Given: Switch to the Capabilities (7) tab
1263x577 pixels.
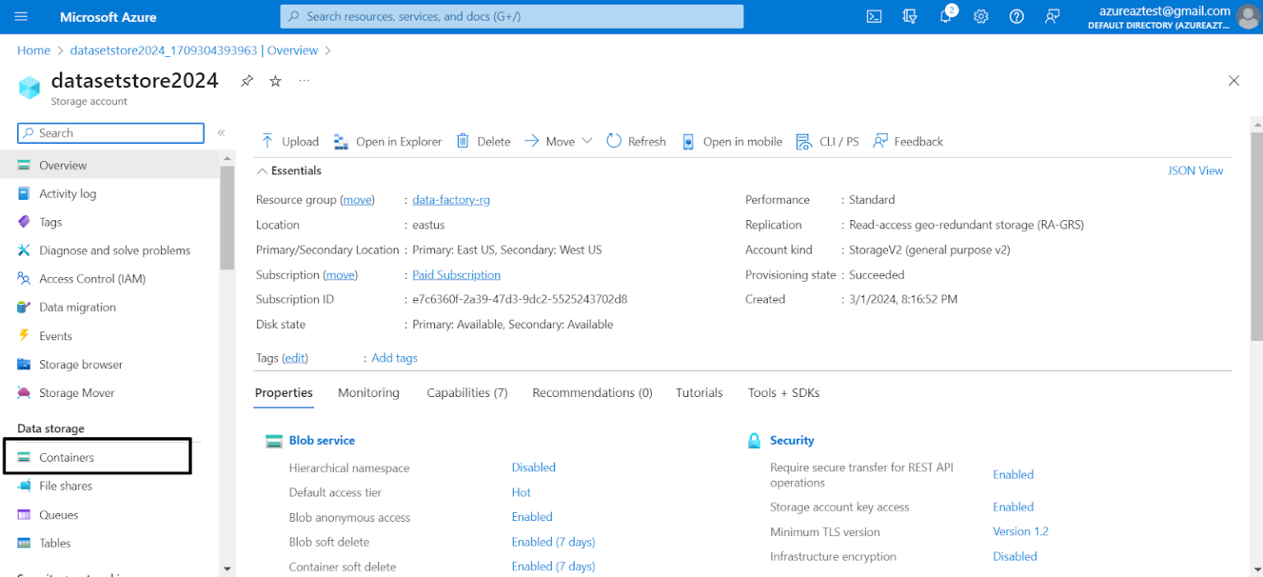Looking at the screenshot, I should click(x=467, y=393).
